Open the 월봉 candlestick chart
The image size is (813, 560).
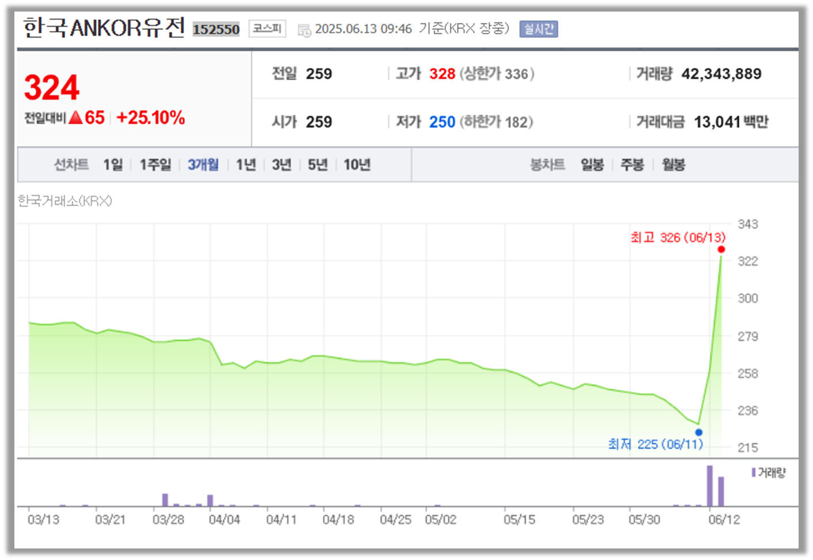674,165
